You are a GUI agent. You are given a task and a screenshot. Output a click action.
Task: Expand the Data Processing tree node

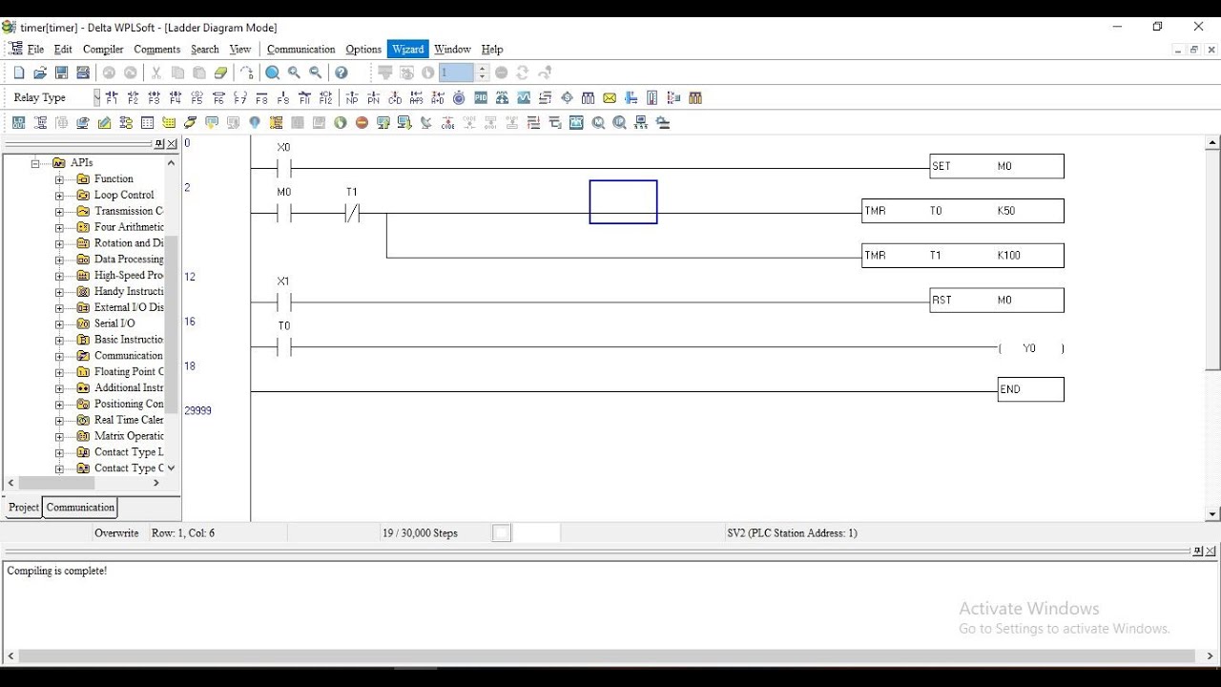(59, 260)
